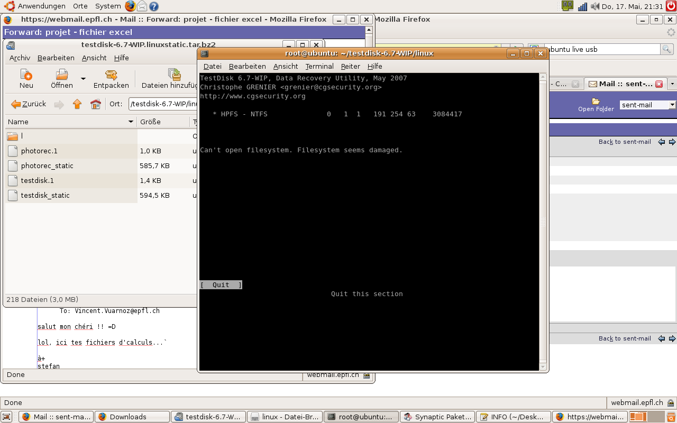Switch to Synaptic Paket taskbar entry

[x=437, y=417]
